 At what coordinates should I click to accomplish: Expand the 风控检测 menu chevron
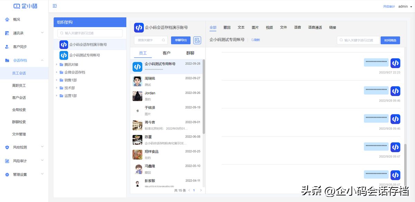[x=42, y=147]
